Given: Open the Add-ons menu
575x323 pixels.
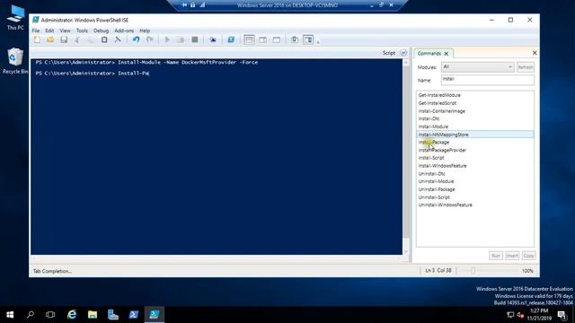Looking at the screenshot, I should point(124,31).
